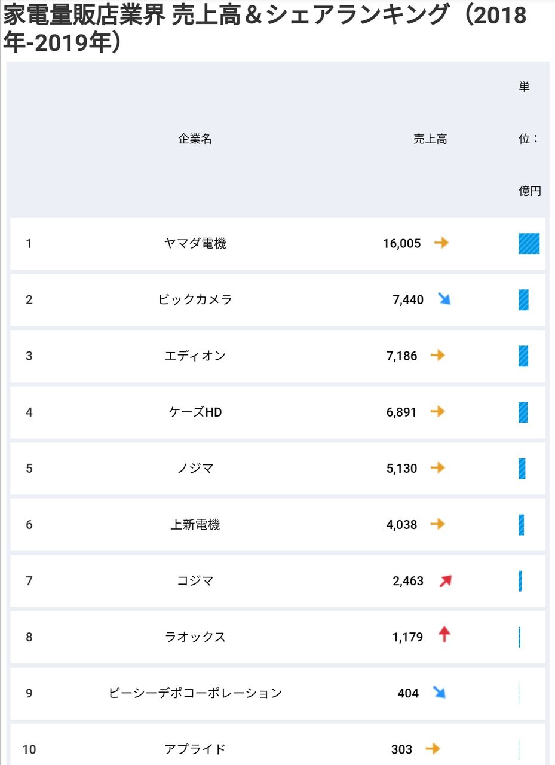Click the blue downward arrow beside 7,440

coord(444,299)
